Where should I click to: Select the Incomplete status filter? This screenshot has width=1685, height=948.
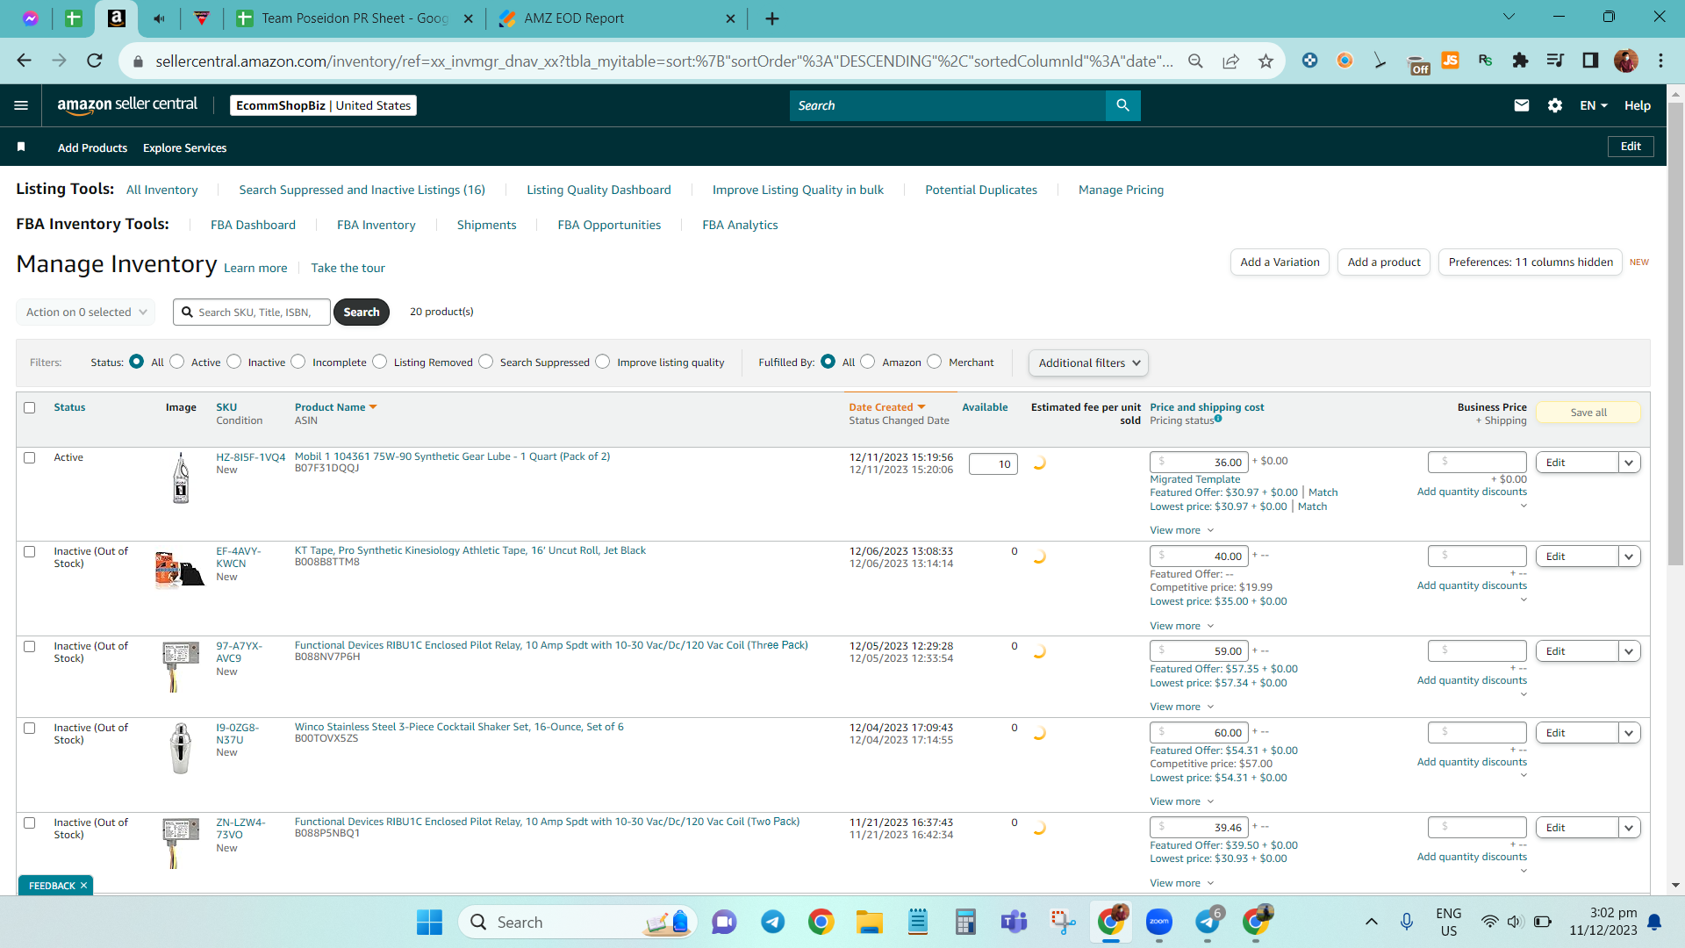(x=298, y=362)
